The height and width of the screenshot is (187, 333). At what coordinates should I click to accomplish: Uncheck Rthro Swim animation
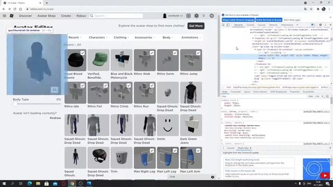175,53
